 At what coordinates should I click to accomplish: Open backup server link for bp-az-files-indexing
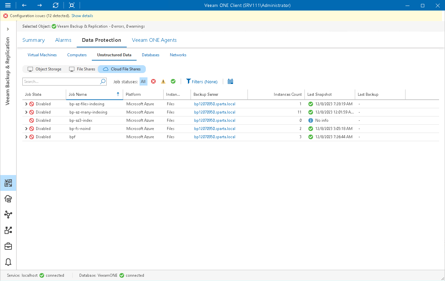pyautogui.click(x=215, y=104)
